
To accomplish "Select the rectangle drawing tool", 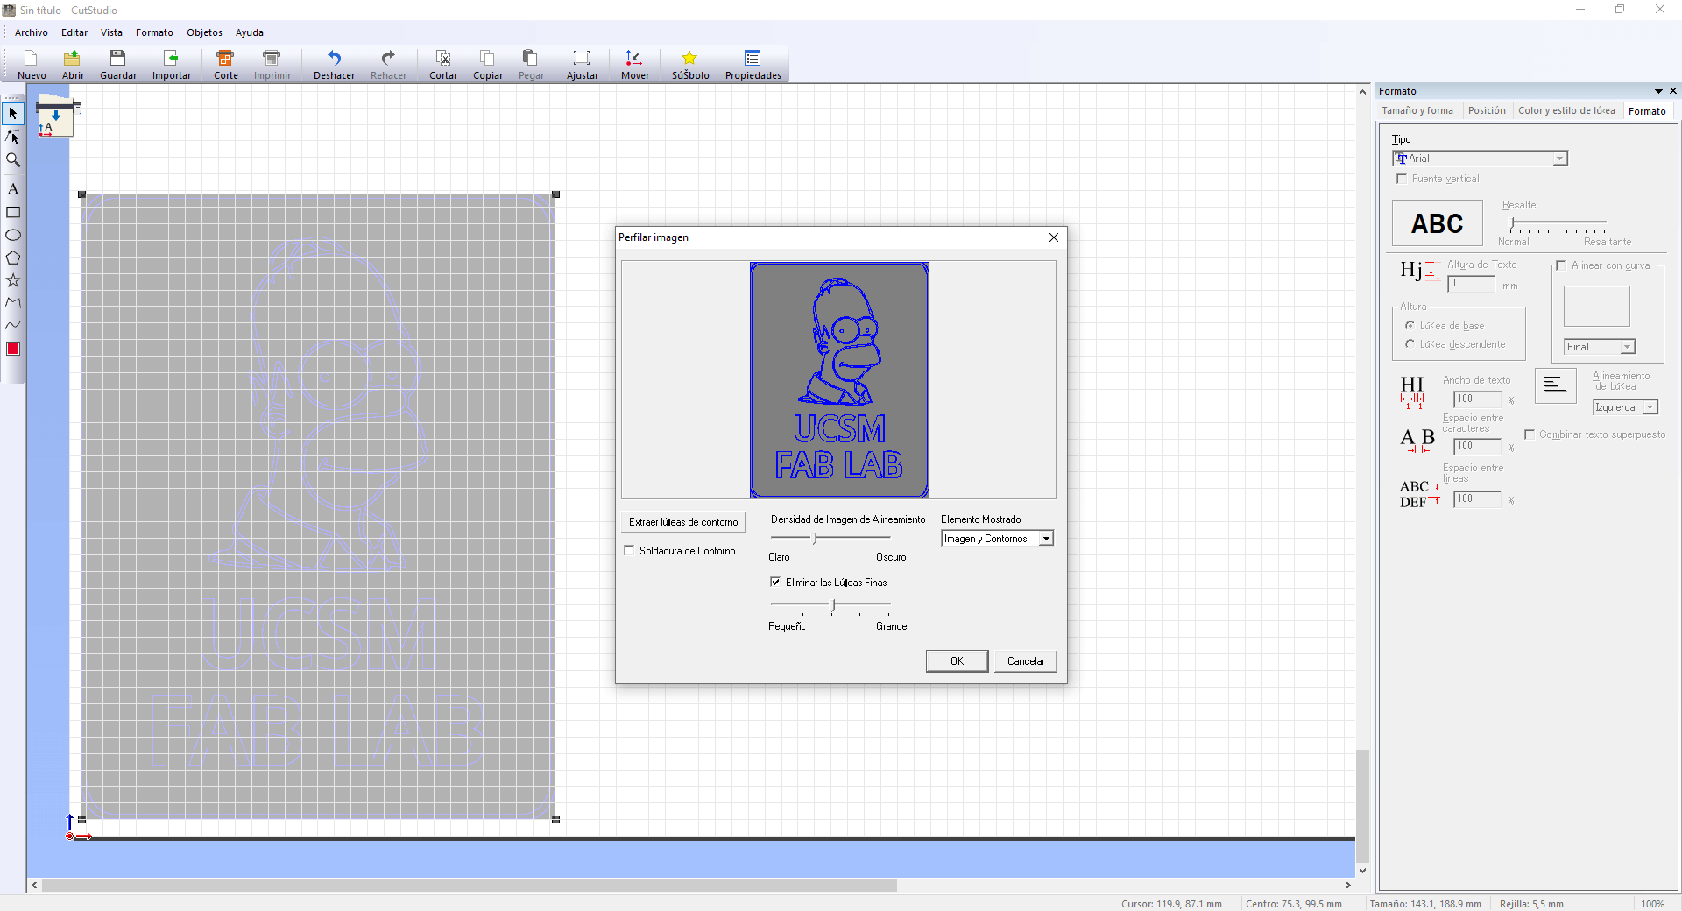I will pos(13,212).
